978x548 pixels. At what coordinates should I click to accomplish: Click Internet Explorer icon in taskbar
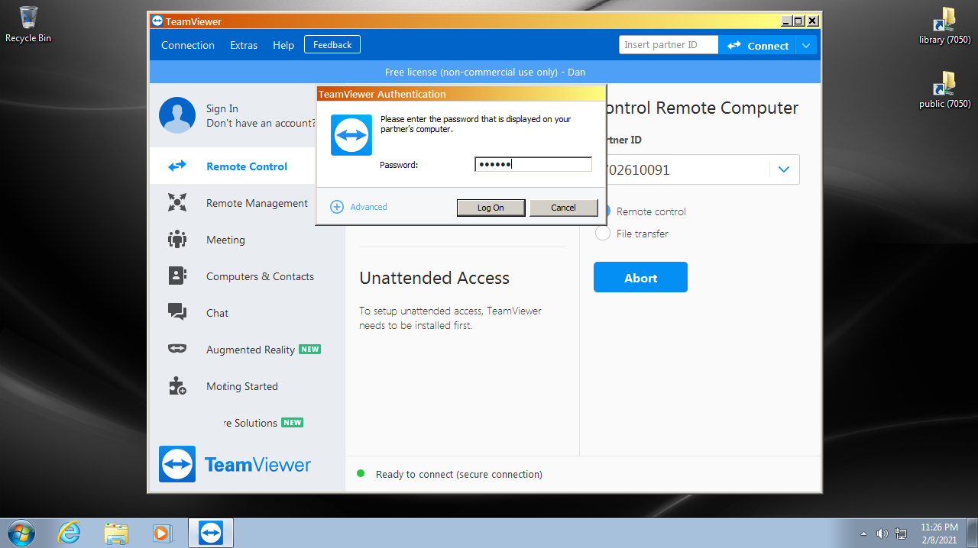[x=69, y=532]
